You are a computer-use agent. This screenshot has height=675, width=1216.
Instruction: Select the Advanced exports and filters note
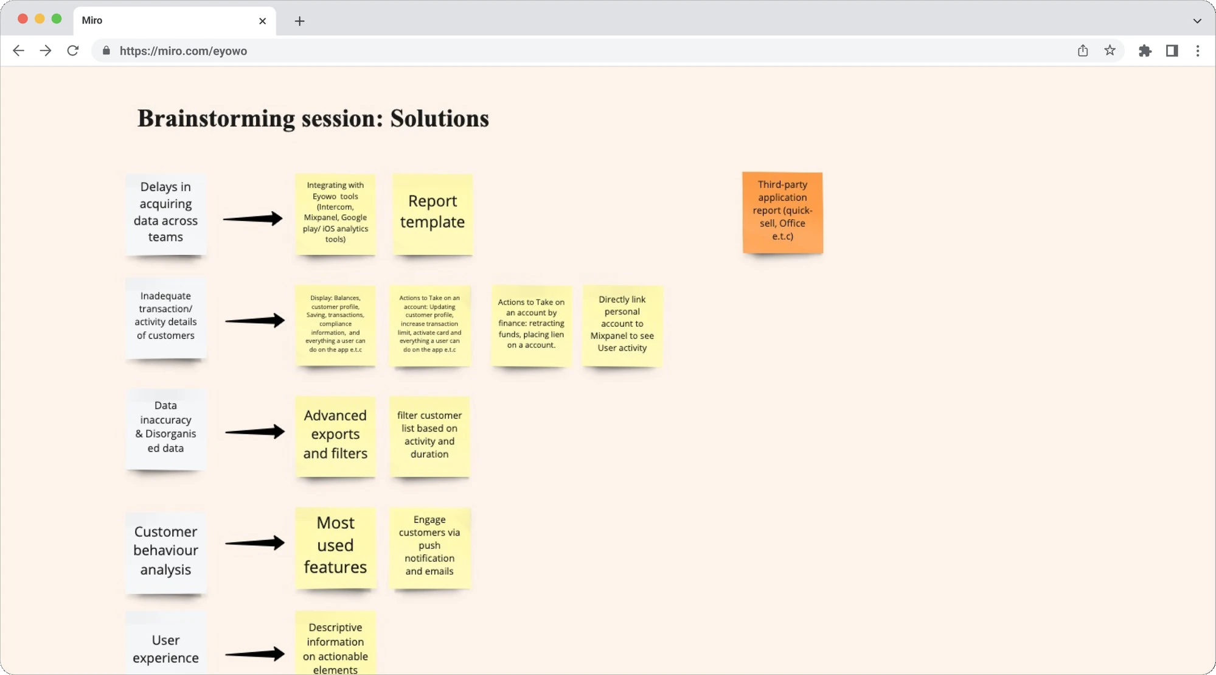tap(335, 436)
